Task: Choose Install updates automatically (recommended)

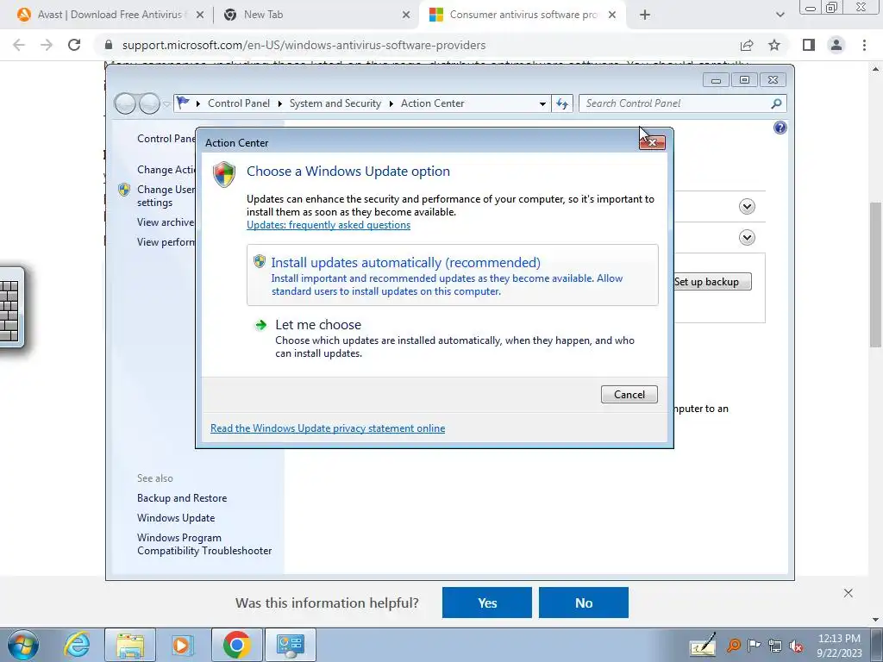Action: coord(452,275)
